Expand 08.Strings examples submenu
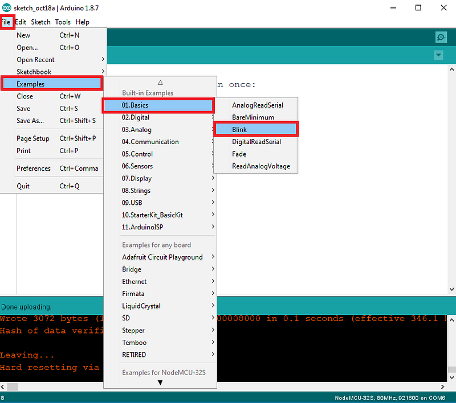This screenshot has height=403, width=456. (160, 191)
